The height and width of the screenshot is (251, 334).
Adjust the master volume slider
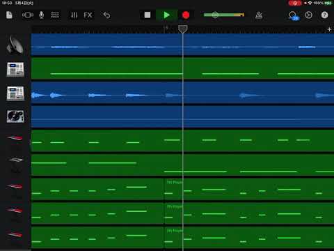point(224,15)
